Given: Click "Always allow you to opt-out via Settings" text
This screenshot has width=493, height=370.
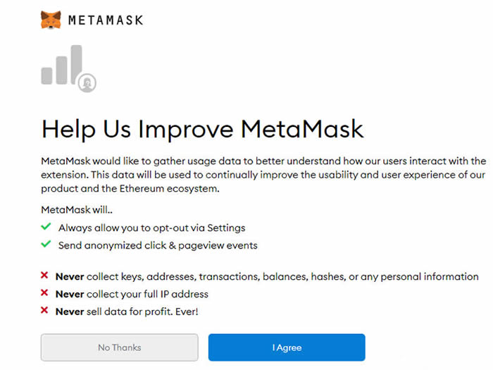Looking at the screenshot, I should pos(151,228).
